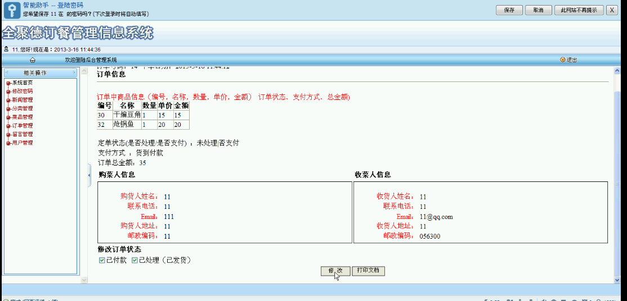Close the password prompt with X
Viewport: 627px width, 301px height.
(x=612, y=10)
